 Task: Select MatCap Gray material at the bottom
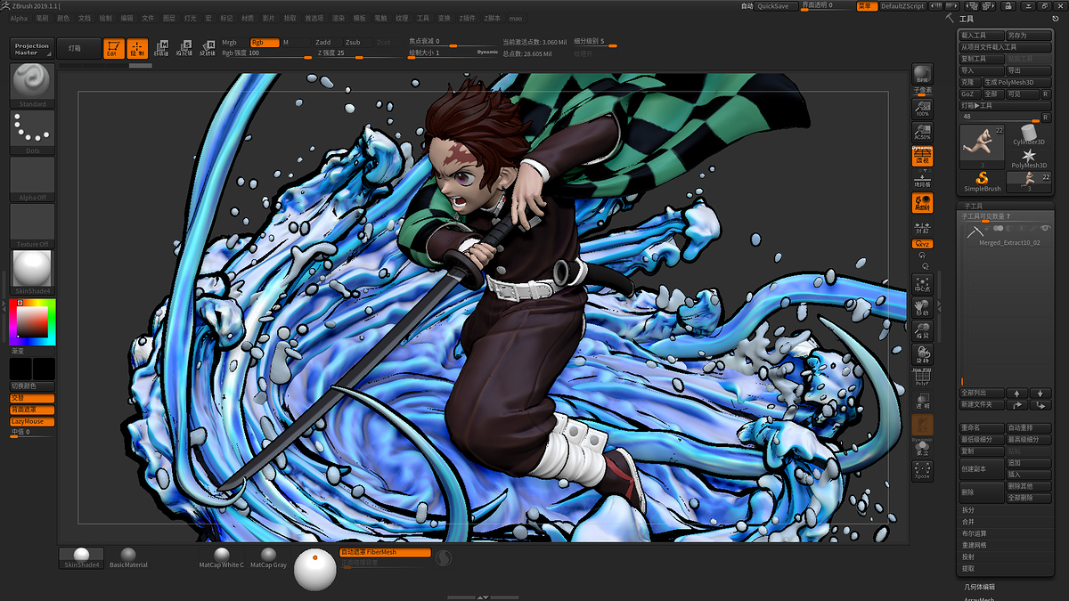coord(268,558)
